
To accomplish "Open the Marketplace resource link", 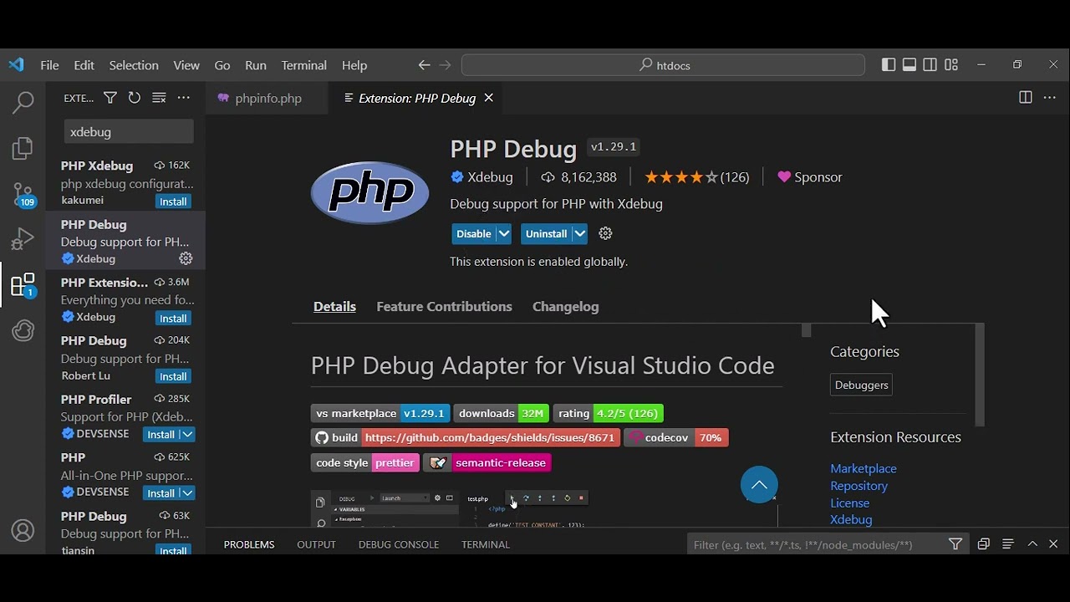I will (864, 469).
